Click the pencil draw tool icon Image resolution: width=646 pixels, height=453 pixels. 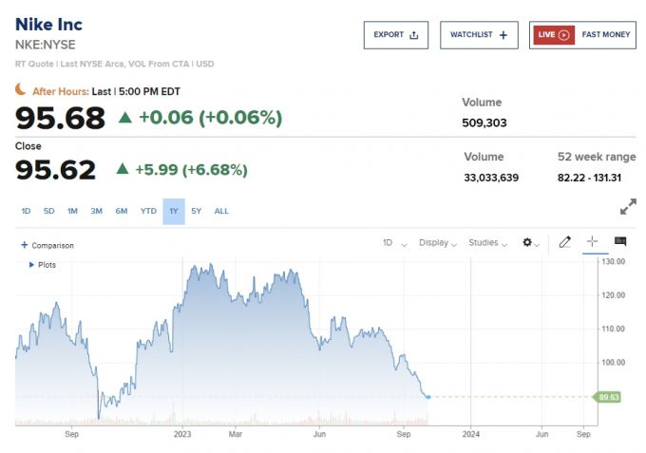click(x=564, y=242)
